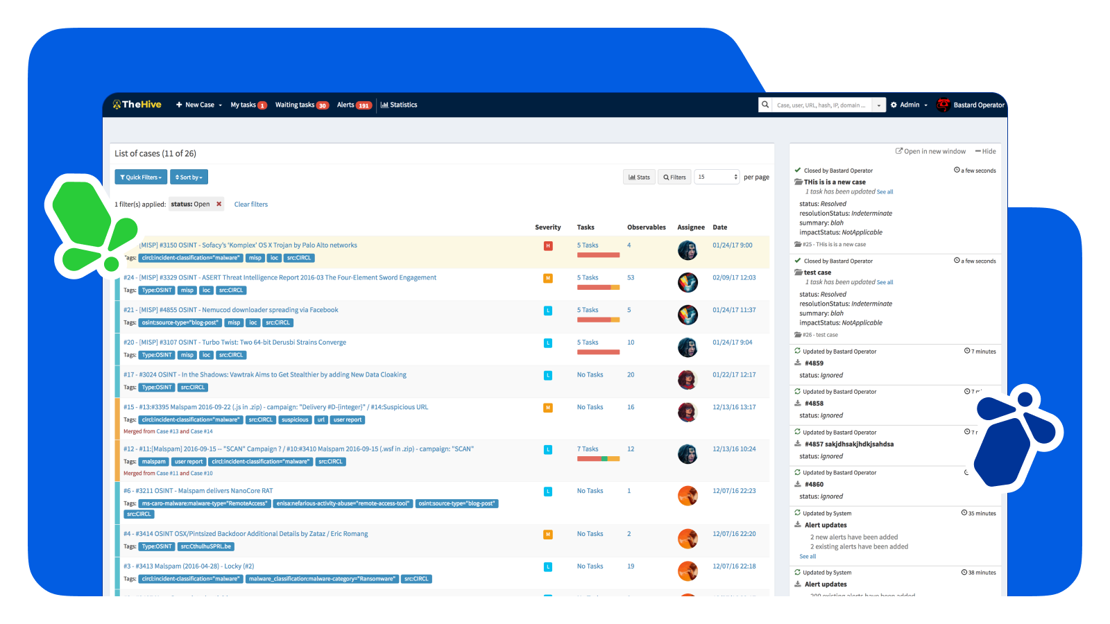Click the red H severity badge
Image resolution: width=1110 pixels, height=624 pixels.
pyautogui.click(x=548, y=245)
